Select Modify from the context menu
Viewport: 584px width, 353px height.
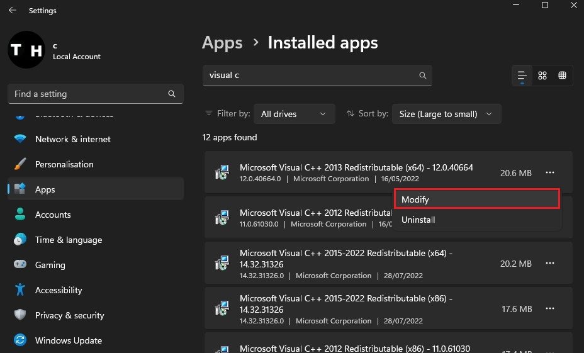coord(476,199)
